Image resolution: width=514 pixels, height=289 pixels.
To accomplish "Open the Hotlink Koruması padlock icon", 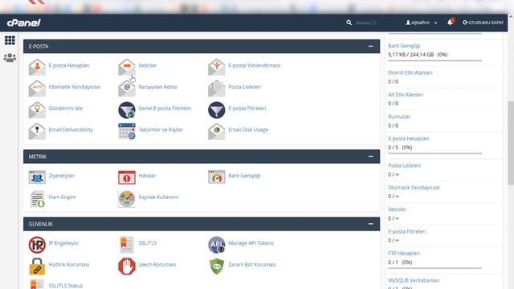I will coord(37,266).
